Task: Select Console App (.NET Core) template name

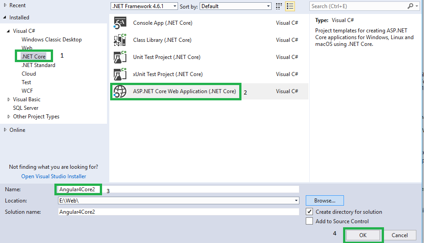Action: [x=162, y=23]
